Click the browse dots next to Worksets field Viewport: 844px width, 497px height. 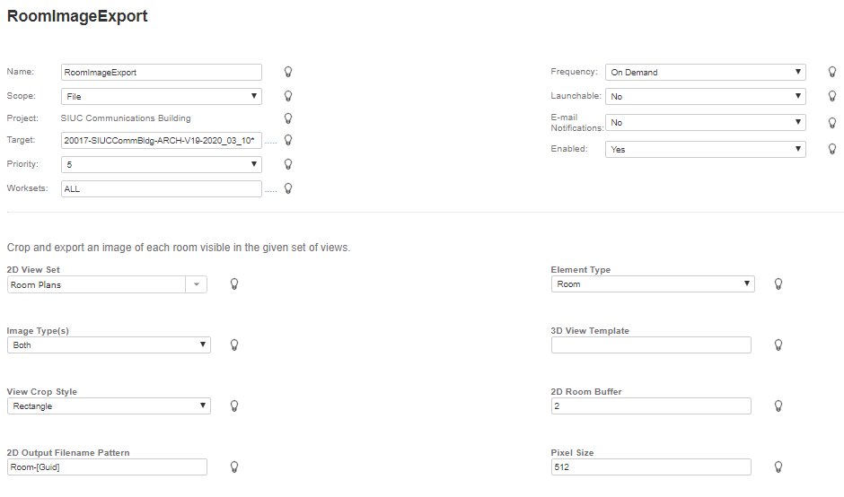(x=271, y=190)
